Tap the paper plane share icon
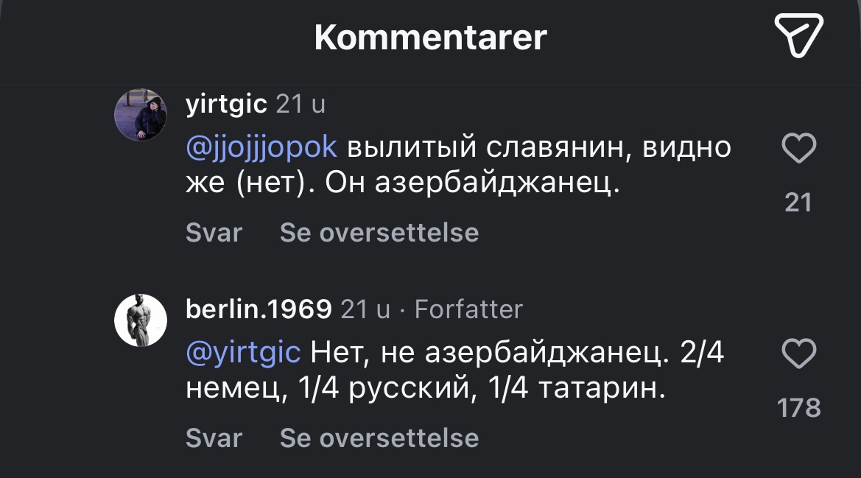Image resolution: width=861 pixels, height=478 pixels. coord(798,35)
